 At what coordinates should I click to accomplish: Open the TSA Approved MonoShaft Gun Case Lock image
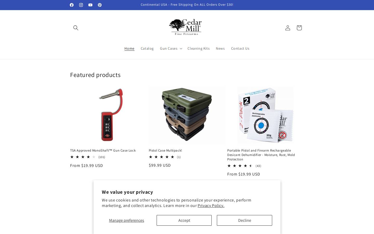point(108,115)
